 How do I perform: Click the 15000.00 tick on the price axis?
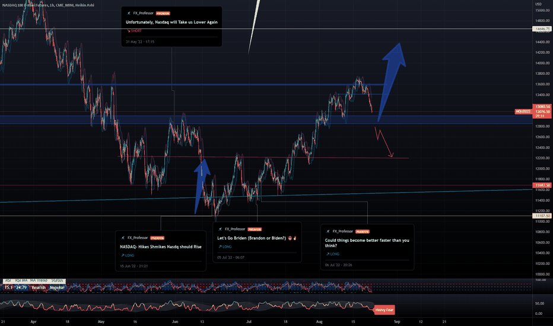542,11
